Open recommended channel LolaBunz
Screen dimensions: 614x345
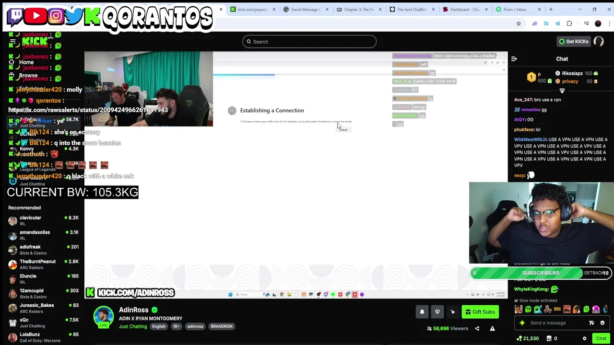click(x=43, y=337)
